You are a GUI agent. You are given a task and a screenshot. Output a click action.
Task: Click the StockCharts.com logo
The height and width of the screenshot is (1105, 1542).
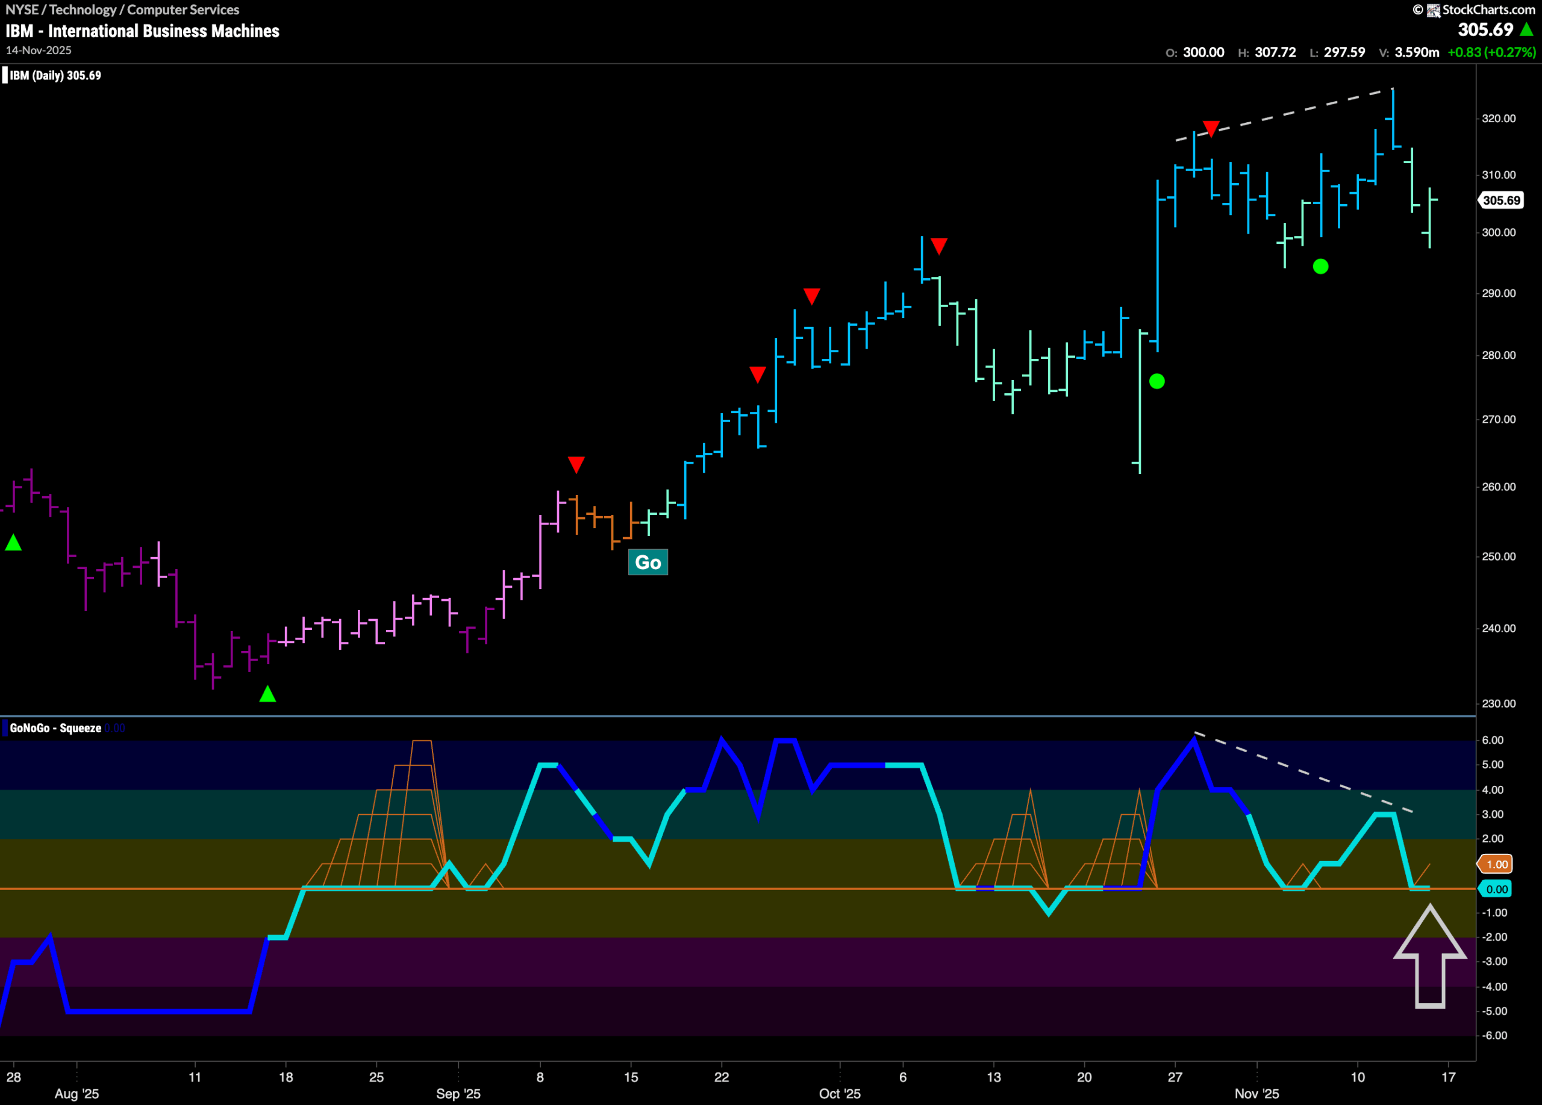(1473, 10)
